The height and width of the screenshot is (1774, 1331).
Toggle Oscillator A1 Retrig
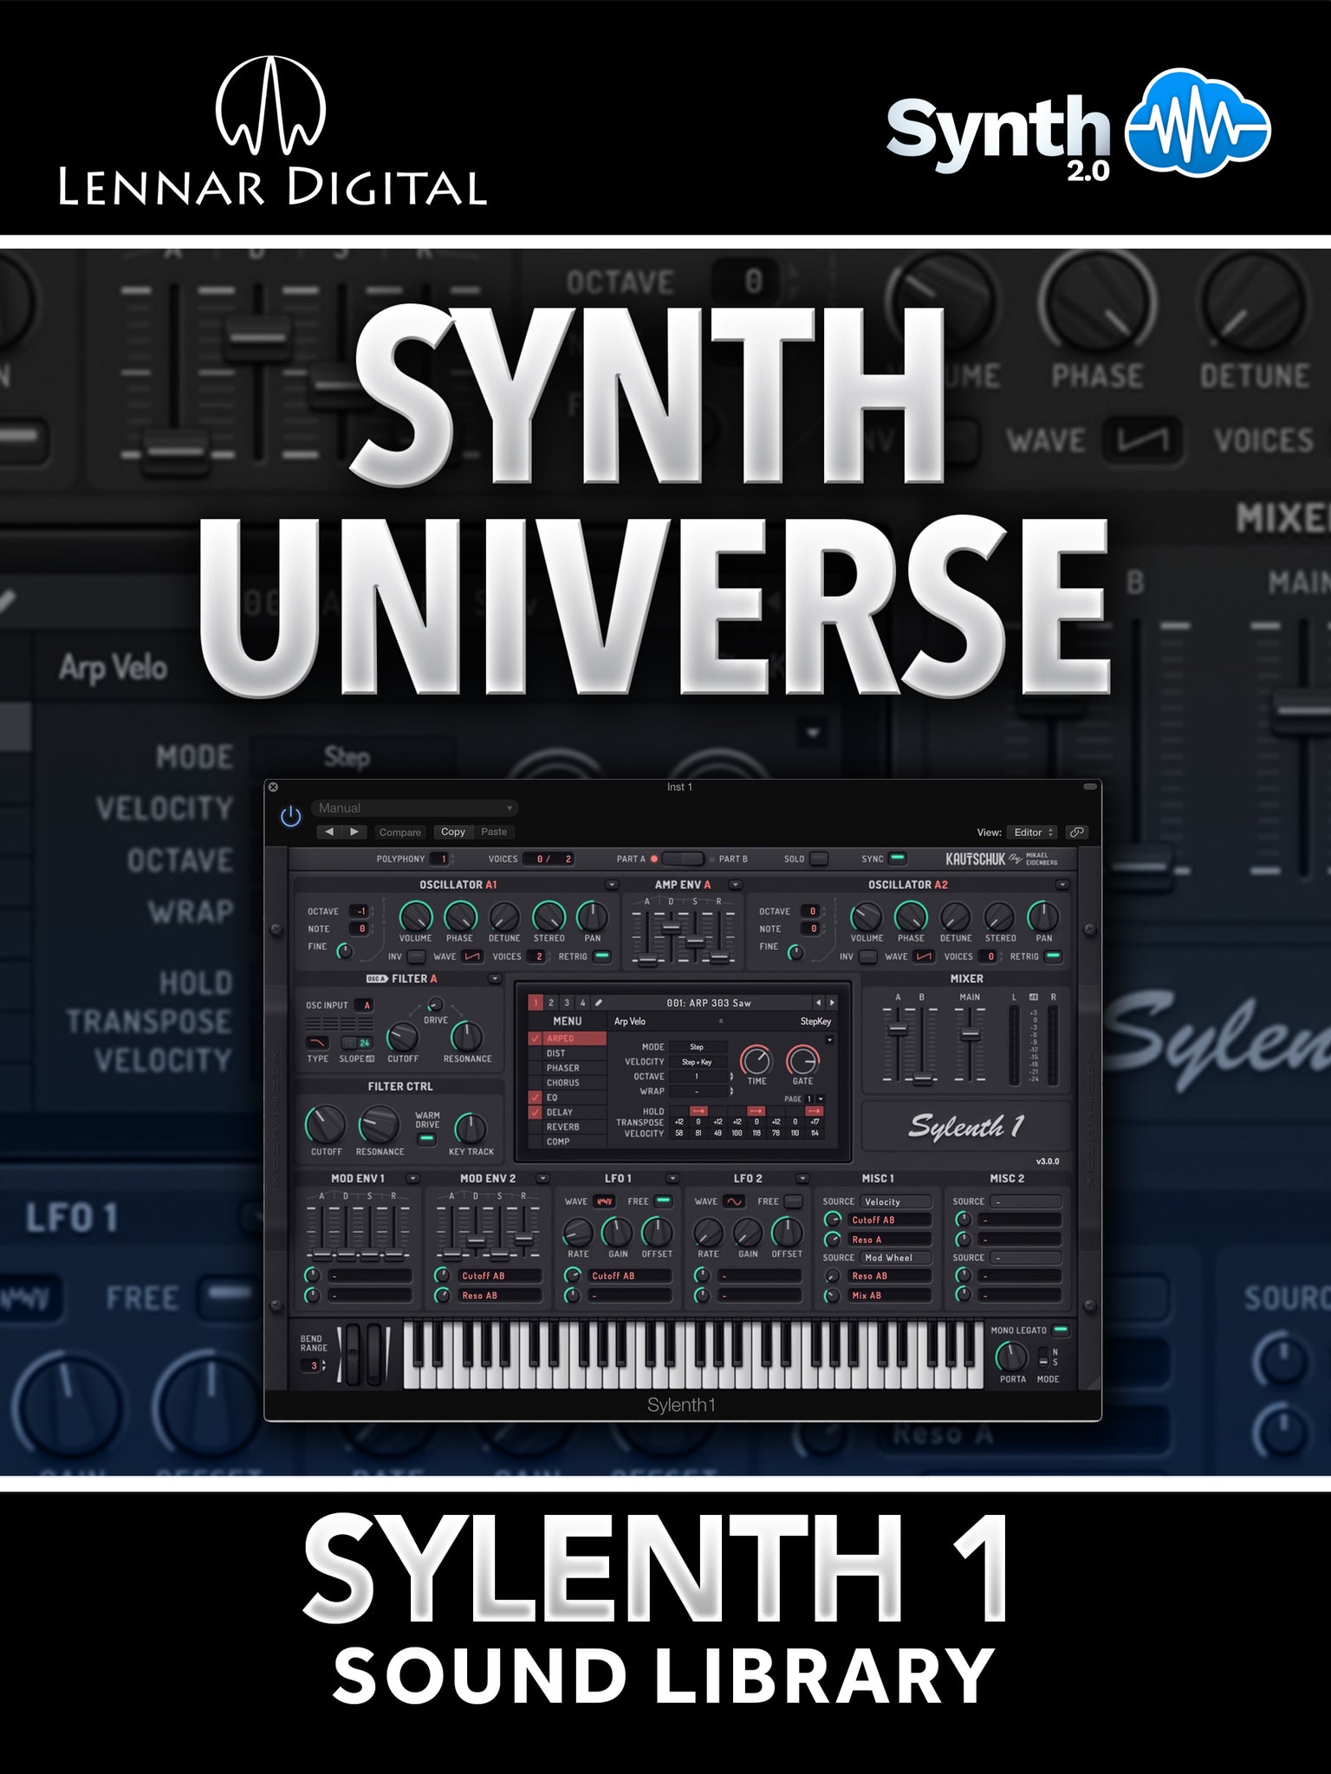[601, 956]
